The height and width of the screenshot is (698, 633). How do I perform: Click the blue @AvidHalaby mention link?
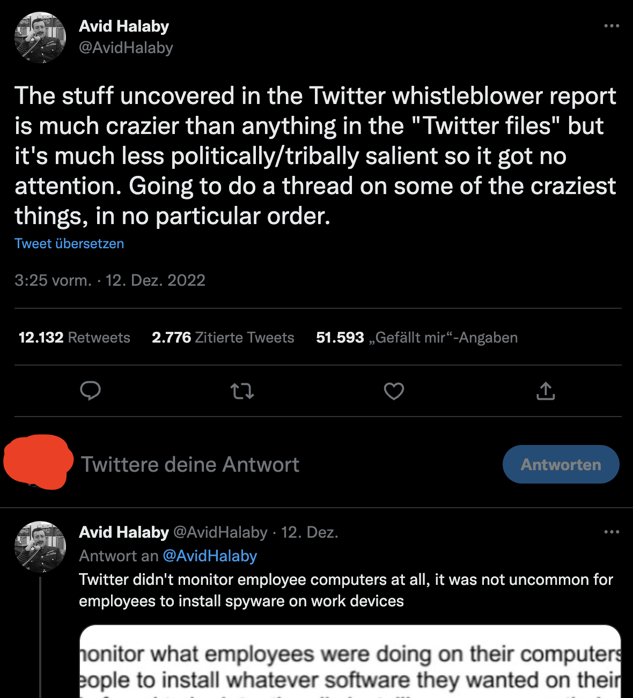click(x=210, y=556)
